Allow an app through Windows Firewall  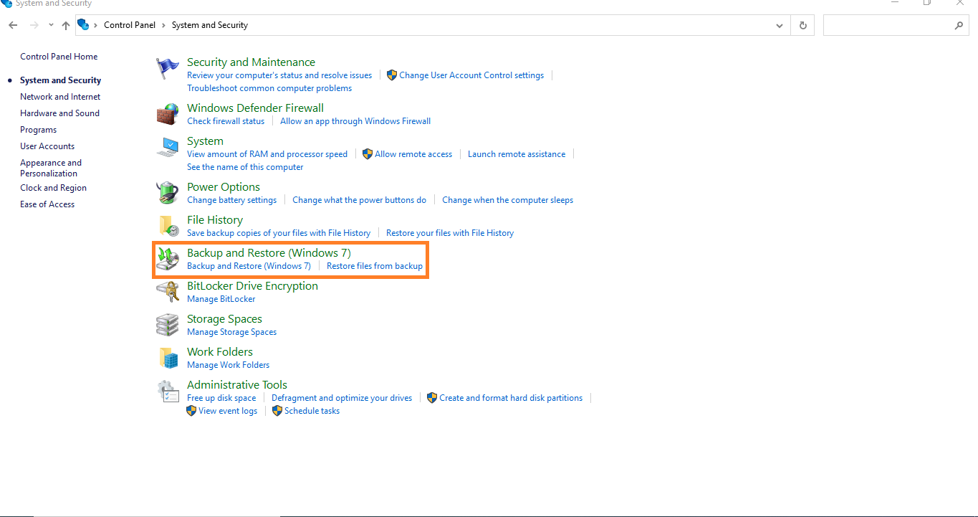(355, 121)
